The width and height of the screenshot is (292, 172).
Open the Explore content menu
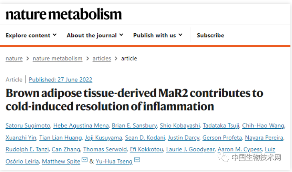(x=28, y=35)
